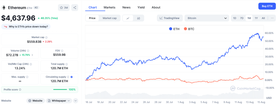The height and width of the screenshot is (104, 278).
Task: Click the info icon beside Market cap
Action: (x=46, y=37)
